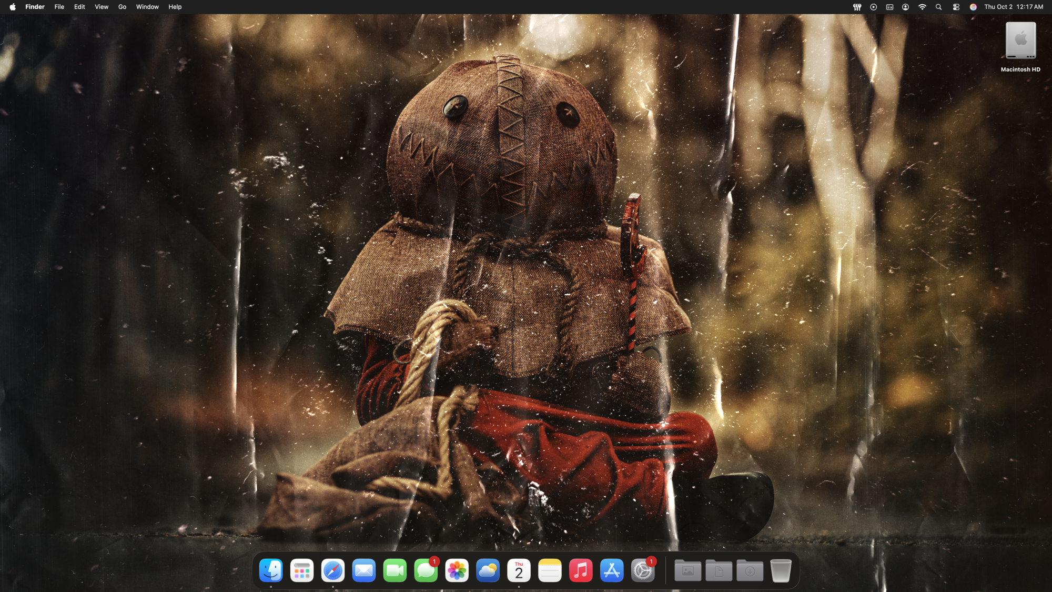This screenshot has height=592, width=1052.
Task: Open System Settings in the Dock
Action: (643, 570)
